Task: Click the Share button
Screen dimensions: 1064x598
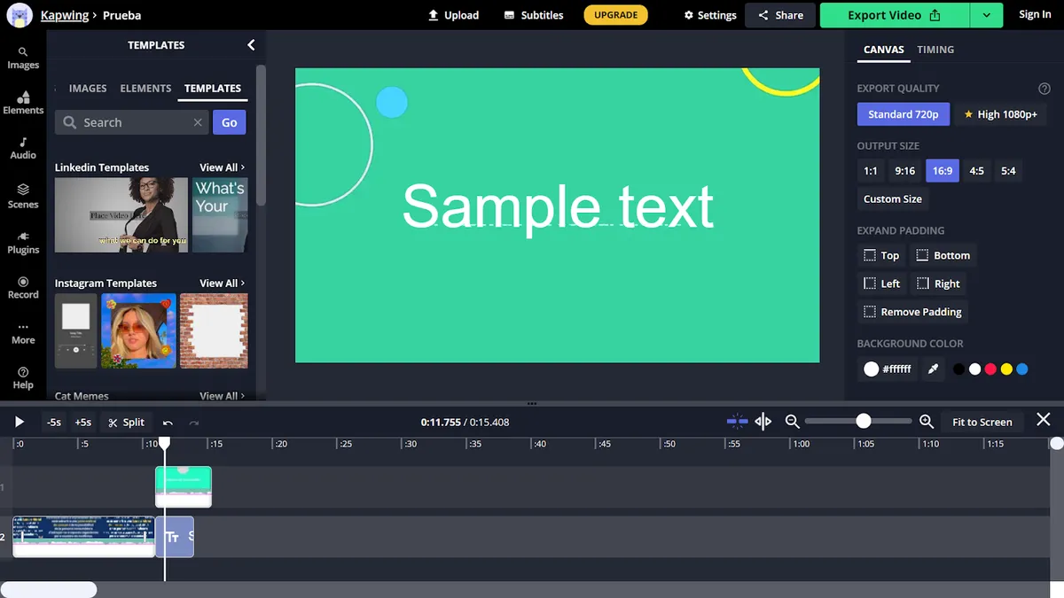Action: coord(780,15)
